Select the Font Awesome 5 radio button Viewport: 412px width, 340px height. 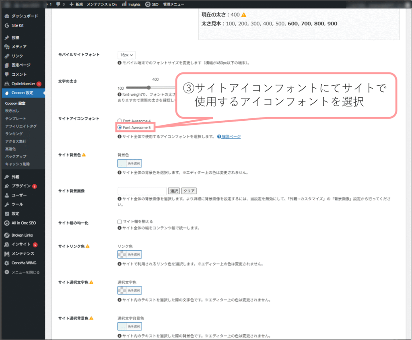tap(119, 128)
